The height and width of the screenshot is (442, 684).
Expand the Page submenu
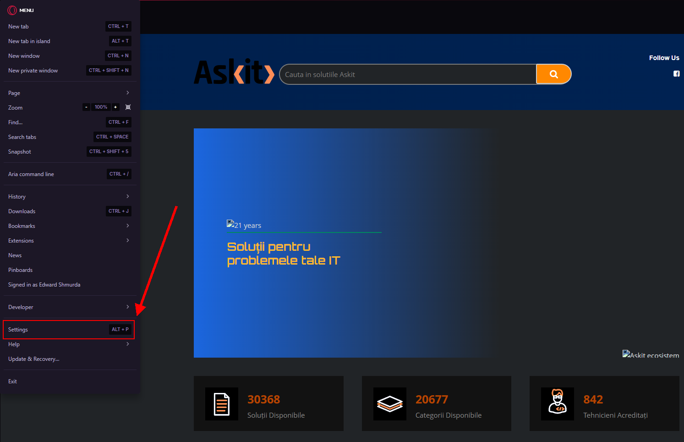pos(68,93)
